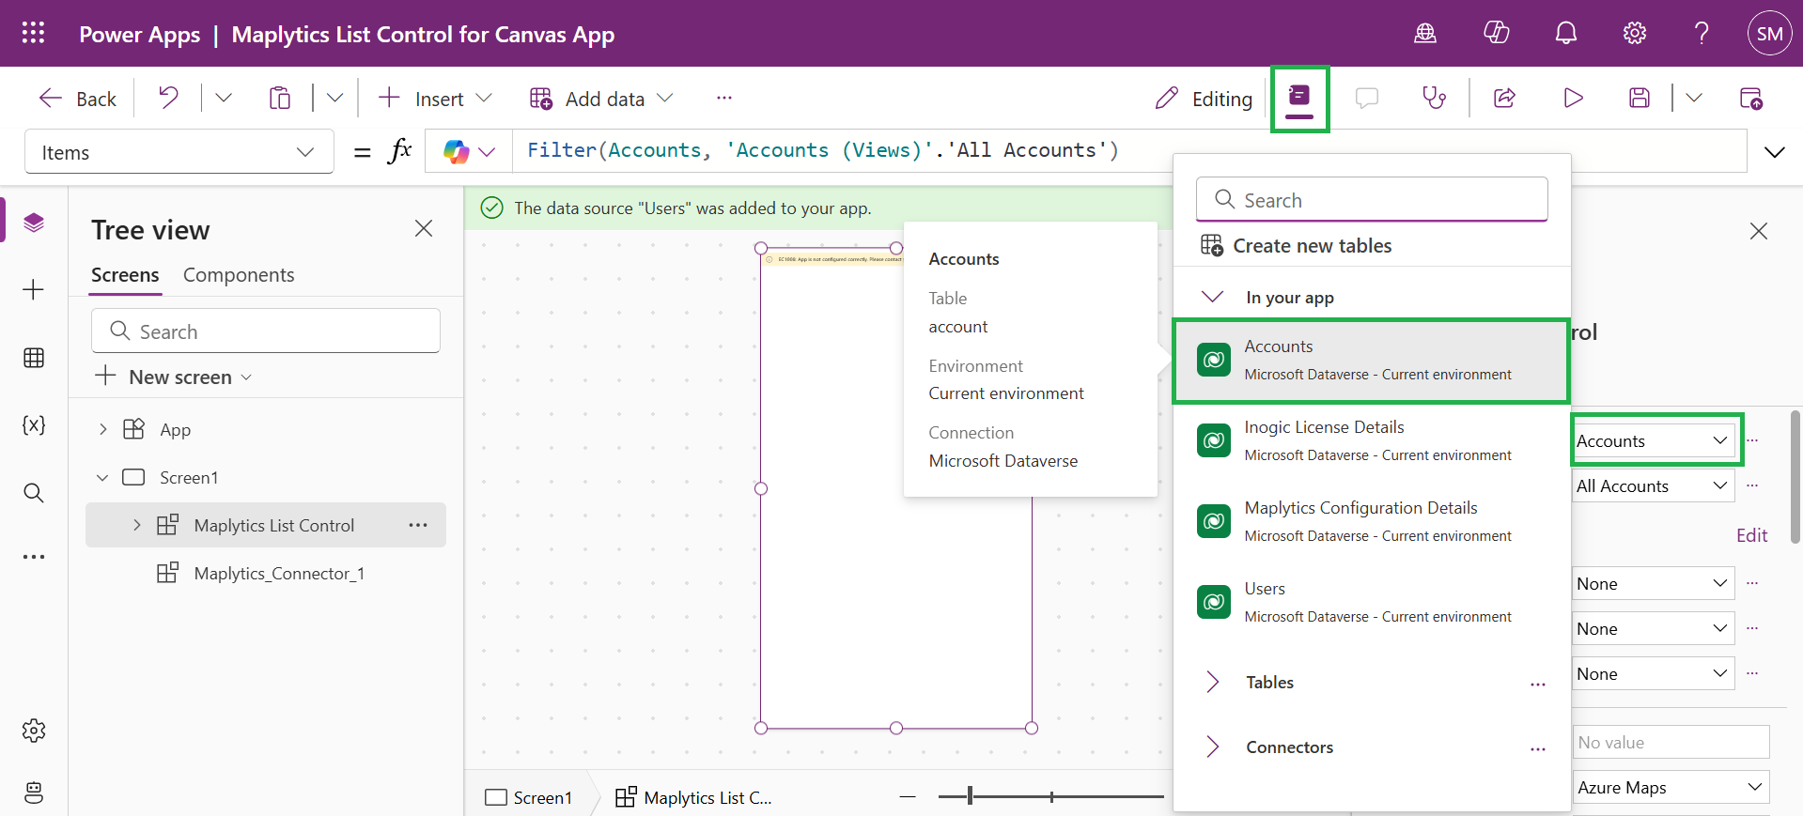The height and width of the screenshot is (816, 1803).
Task: Open the Undo options dropdown arrow
Action: click(x=224, y=98)
